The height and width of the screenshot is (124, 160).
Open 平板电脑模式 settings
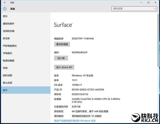[x=26, y=46]
